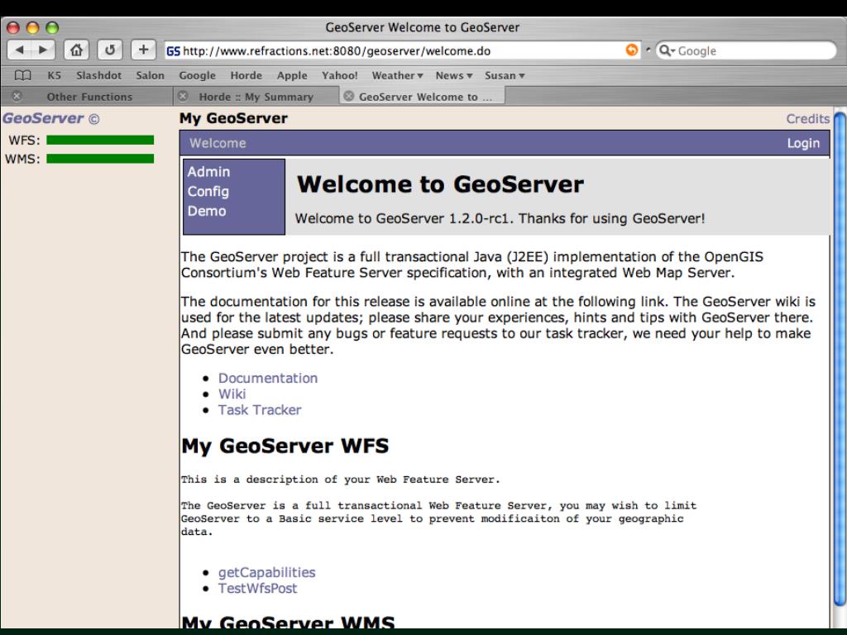The height and width of the screenshot is (635, 847).
Task: Click the Login link
Action: point(803,143)
